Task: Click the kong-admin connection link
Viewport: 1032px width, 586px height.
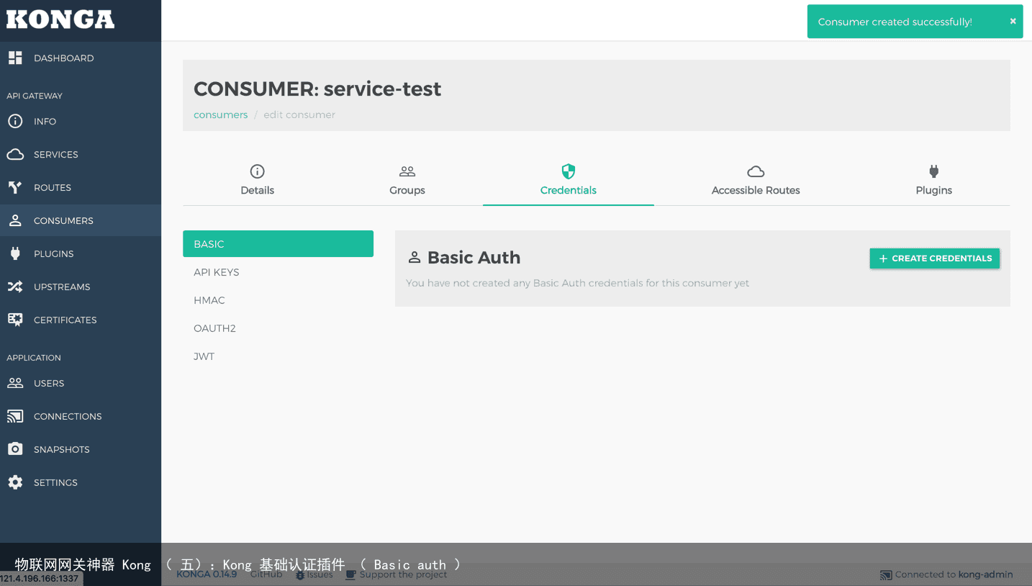Action: 985,574
